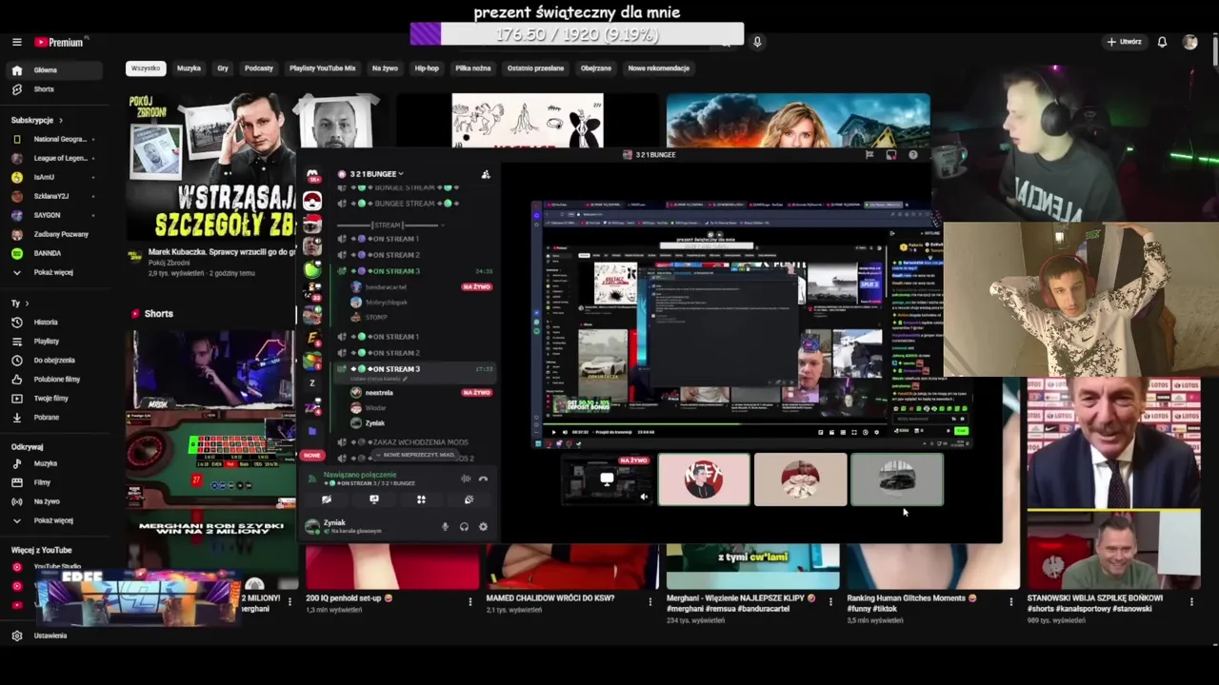
Task: Toggle Discord screen share
Action: coord(374,499)
